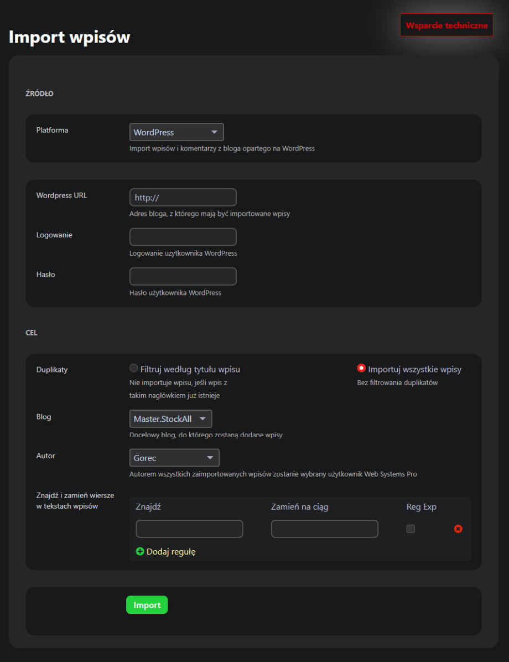This screenshot has width=509, height=662.
Task: Focus the Wordpress URL input field
Action: coord(183,198)
